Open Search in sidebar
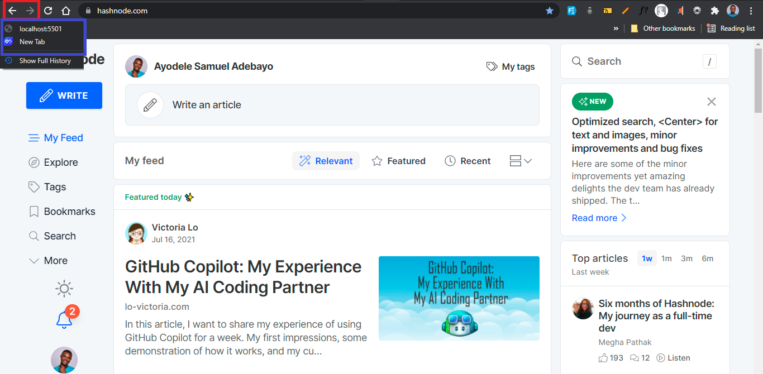Screen dimensions: 763x374 click(52, 236)
